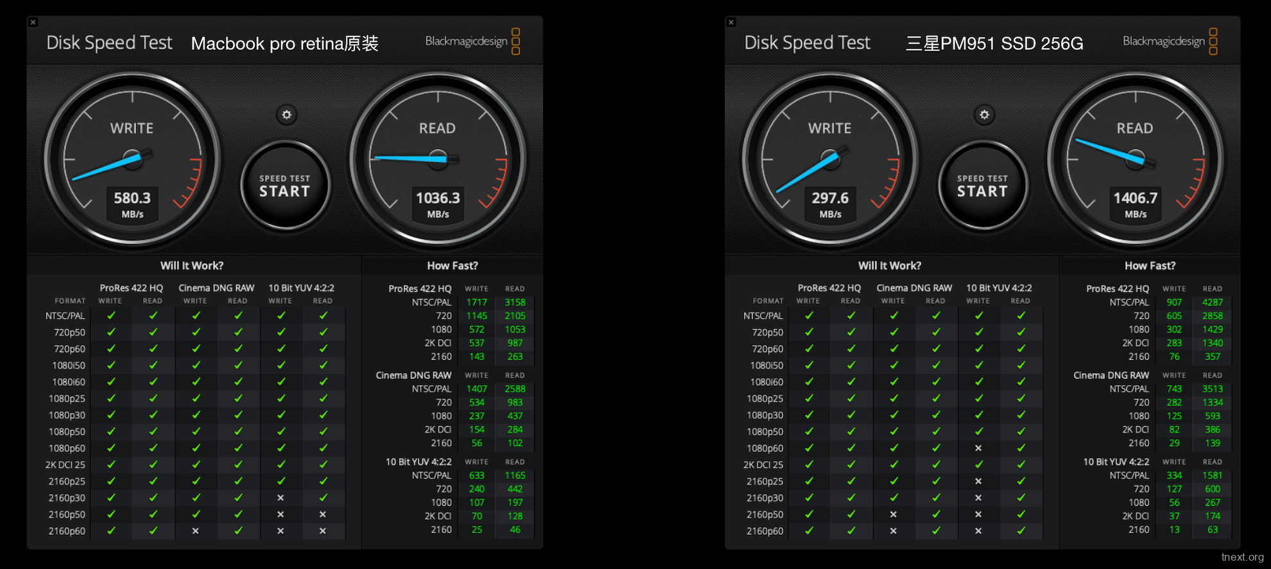Viewport: 1271px width, 569px height.
Task: Click the 297.6 MB/s write gauge
Action: pyautogui.click(x=830, y=159)
